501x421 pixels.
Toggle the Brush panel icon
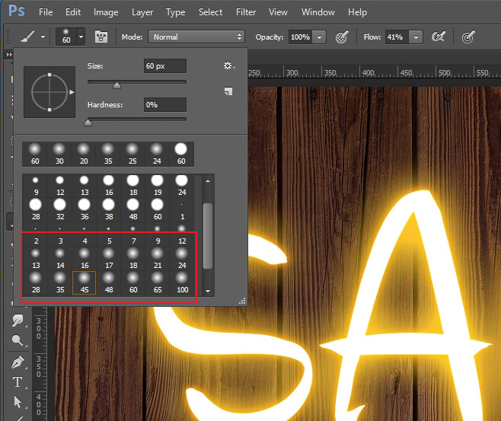click(x=101, y=37)
